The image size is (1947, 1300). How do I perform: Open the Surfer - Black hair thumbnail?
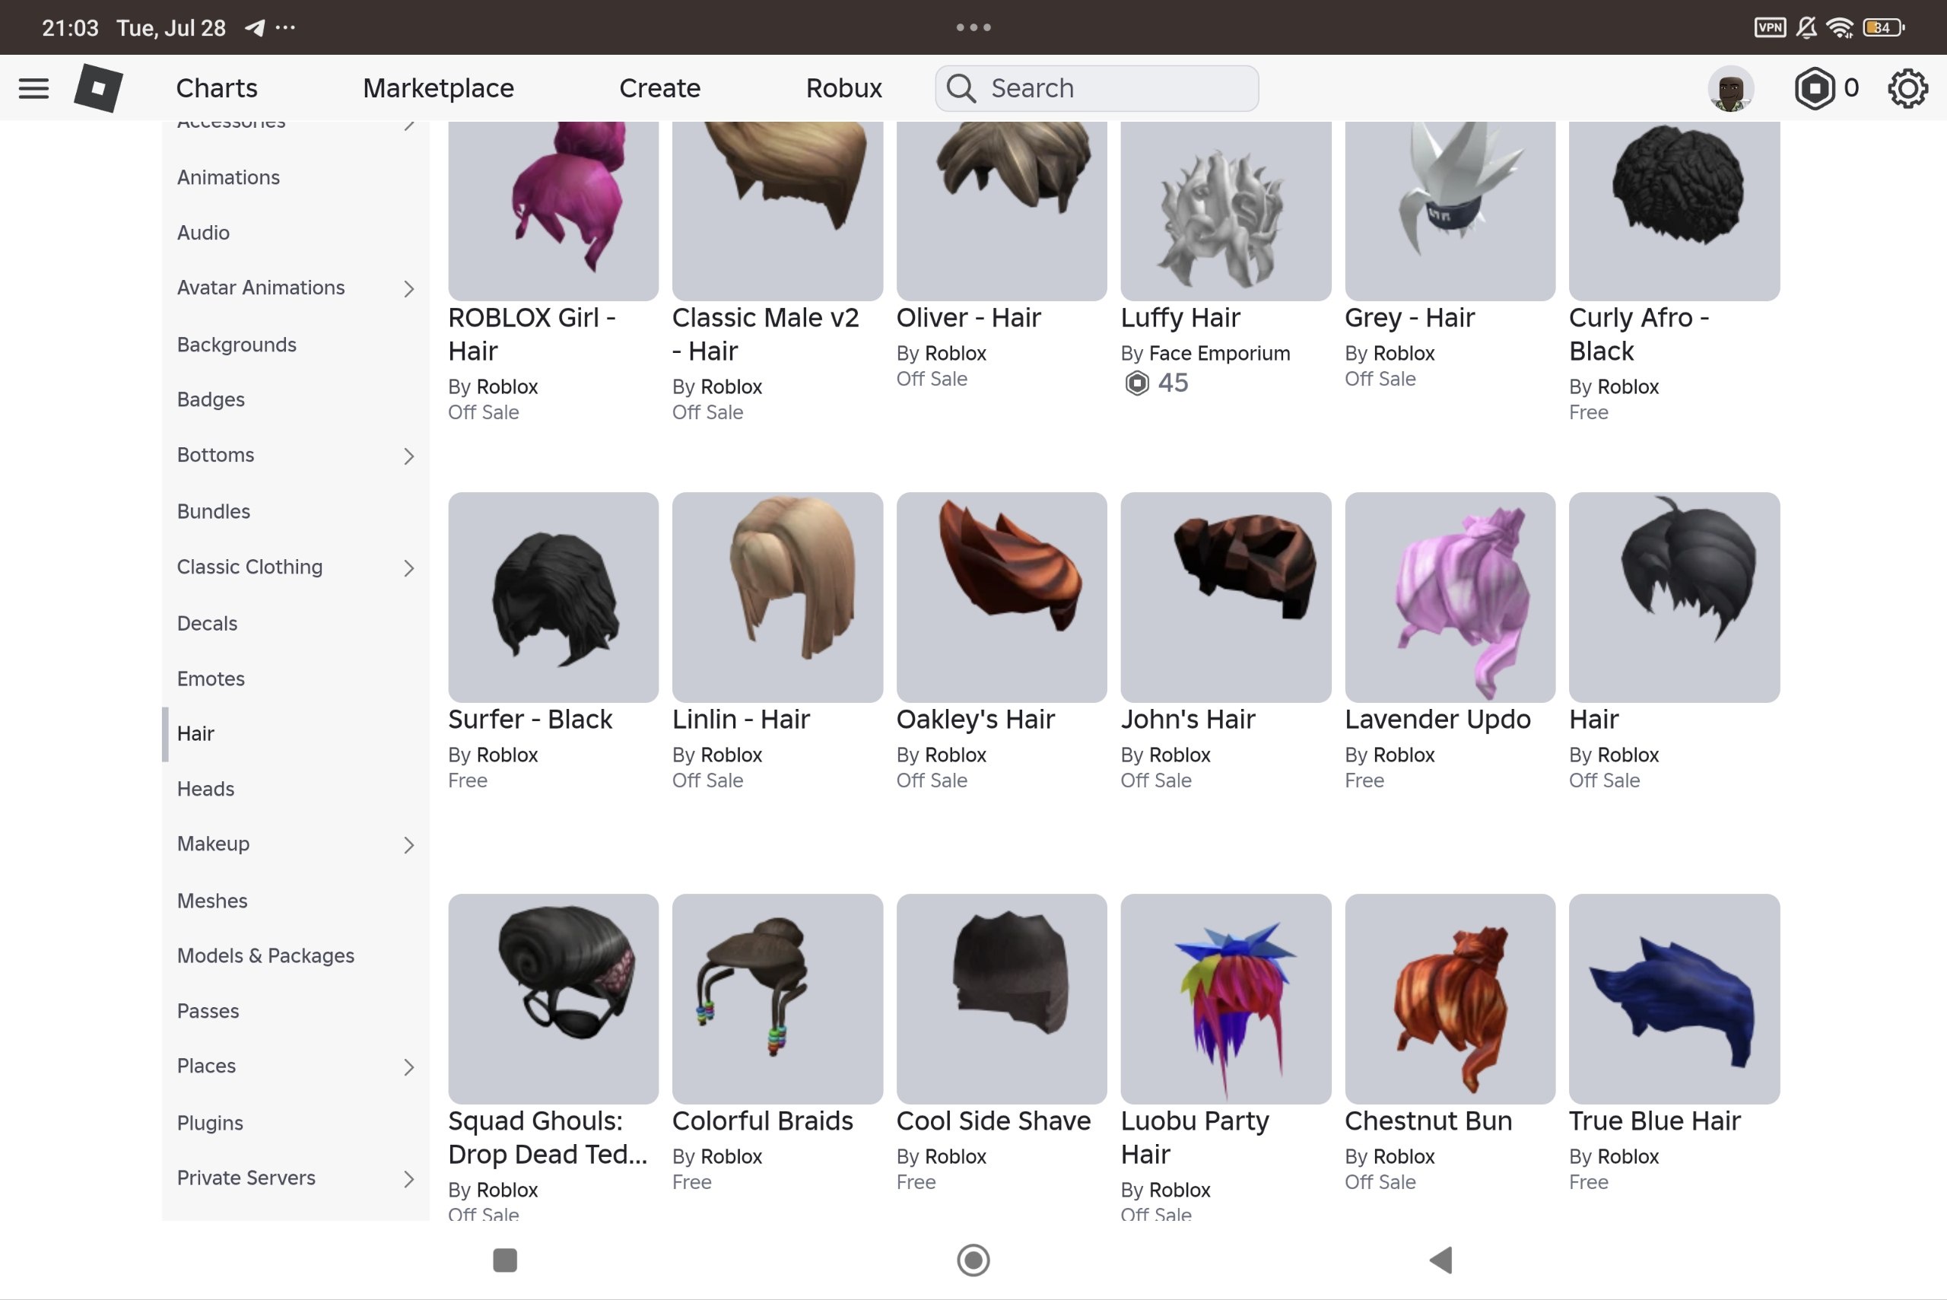point(554,597)
